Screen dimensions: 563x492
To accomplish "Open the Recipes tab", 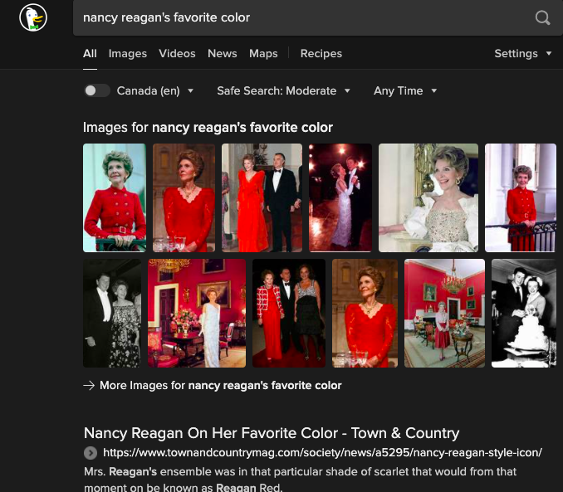I will point(321,53).
